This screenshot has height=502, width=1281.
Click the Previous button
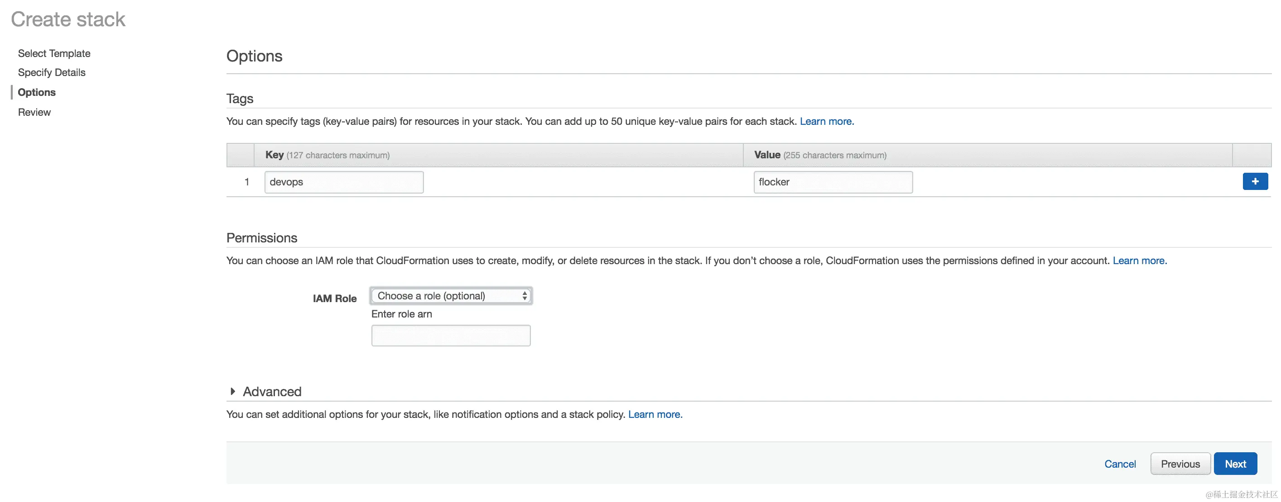[1180, 464]
